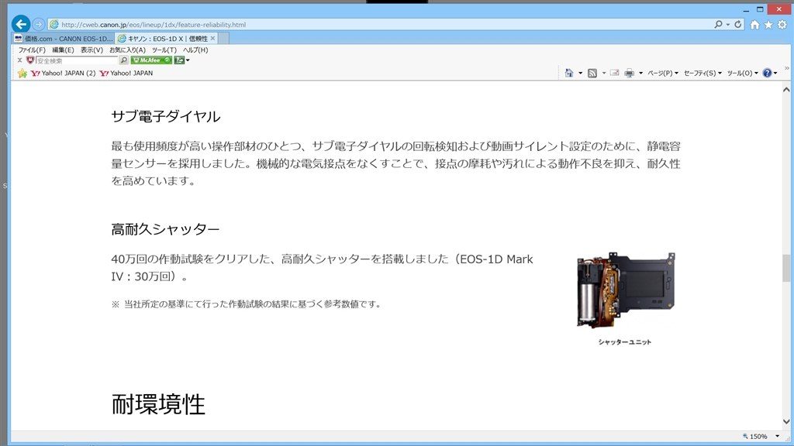
Task: Open the セーフティ(S) safety menu
Action: [x=699, y=72]
